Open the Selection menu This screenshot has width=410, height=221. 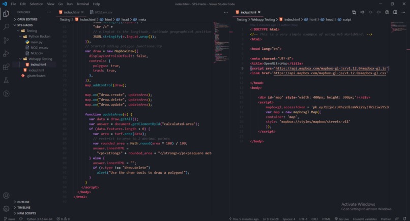click(x=36, y=4)
